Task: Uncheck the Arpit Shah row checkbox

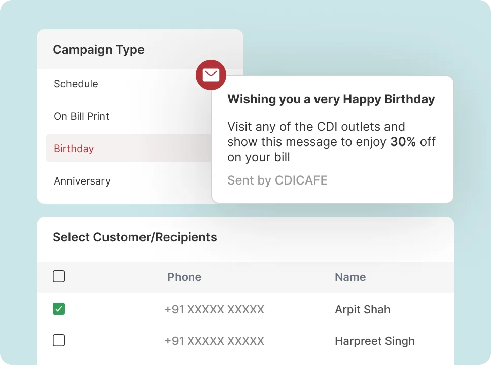Action: tap(59, 309)
